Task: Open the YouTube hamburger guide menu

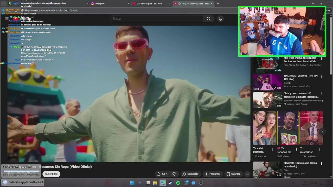Action: [7, 19]
